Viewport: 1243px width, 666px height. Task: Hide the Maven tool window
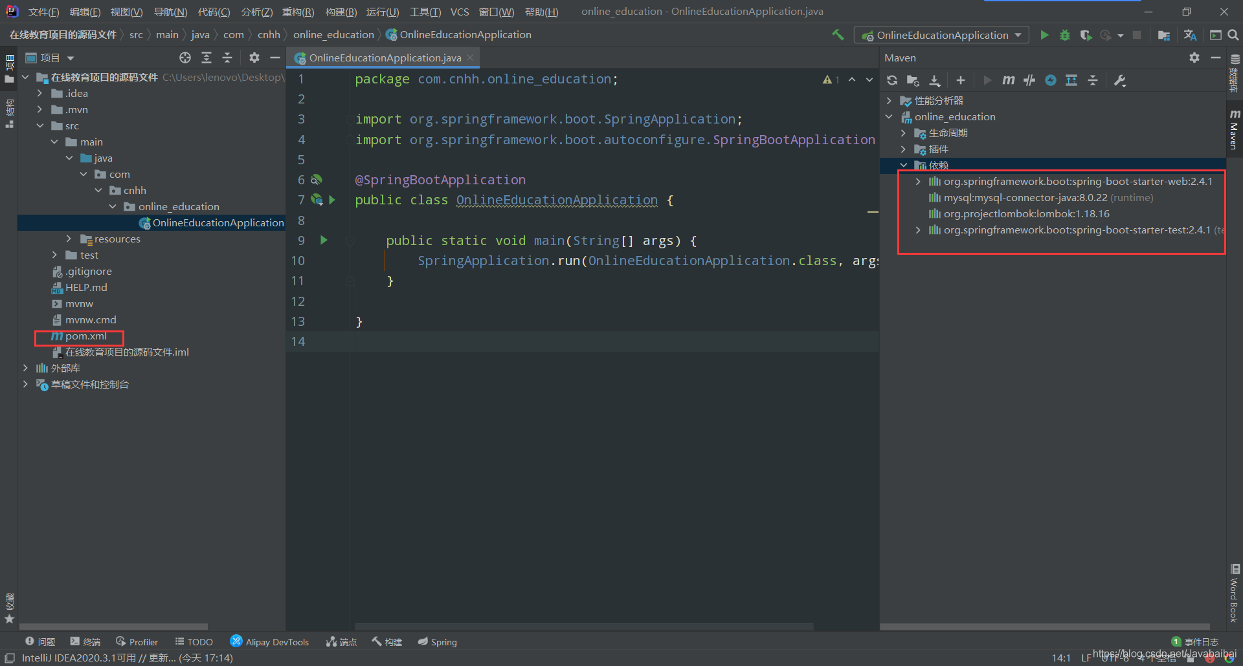[x=1215, y=58]
